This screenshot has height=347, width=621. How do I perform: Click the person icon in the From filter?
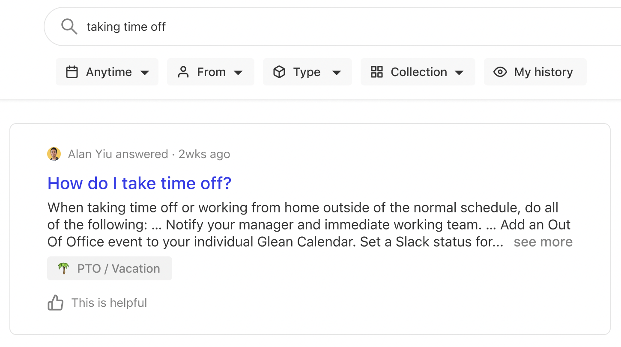pyautogui.click(x=184, y=72)
